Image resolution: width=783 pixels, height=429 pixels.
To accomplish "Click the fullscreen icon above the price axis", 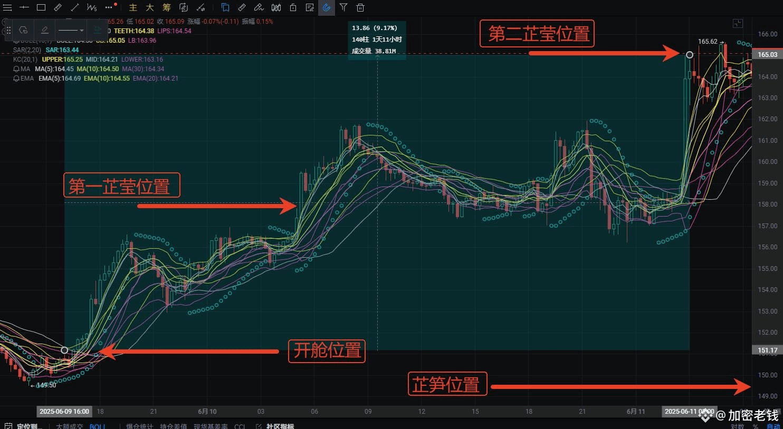I will pyautogui.click(x=738, y=23).
